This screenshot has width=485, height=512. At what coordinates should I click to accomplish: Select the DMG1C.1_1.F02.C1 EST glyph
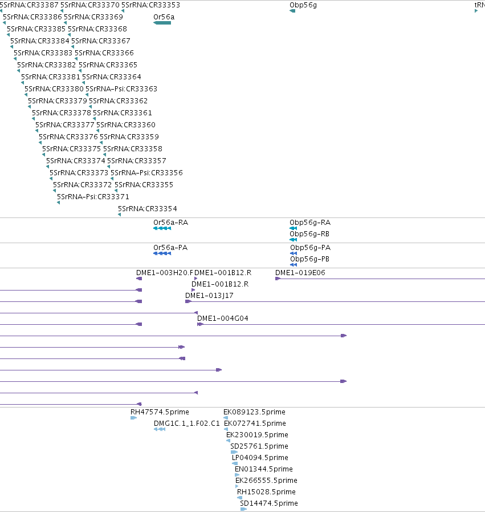click(x=160, y=429)
